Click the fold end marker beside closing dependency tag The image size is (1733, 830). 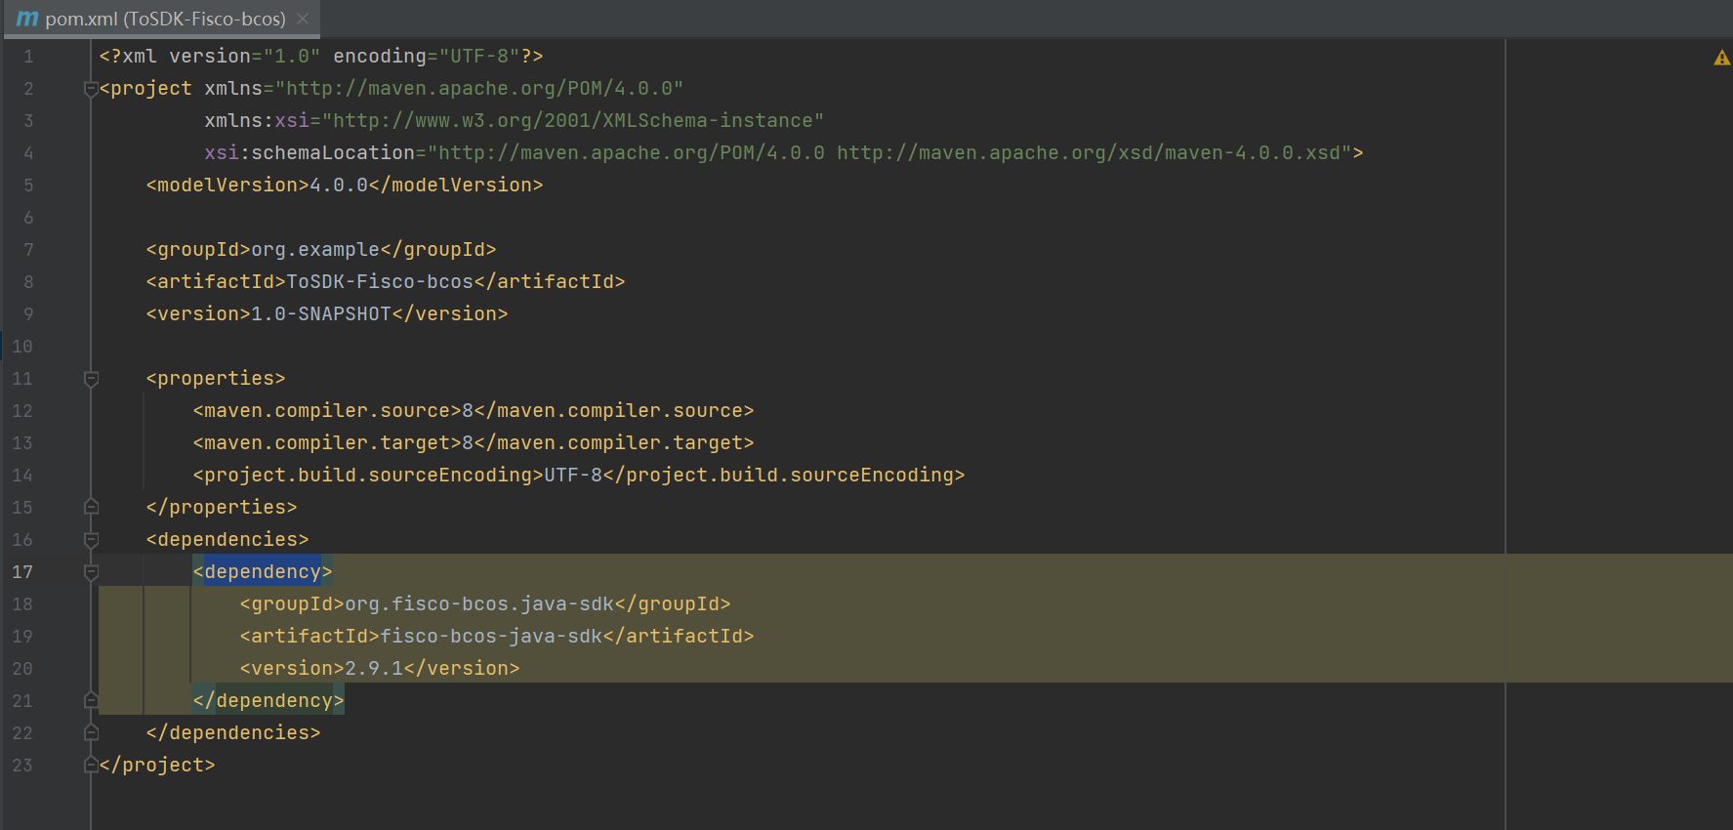point(91,700)
